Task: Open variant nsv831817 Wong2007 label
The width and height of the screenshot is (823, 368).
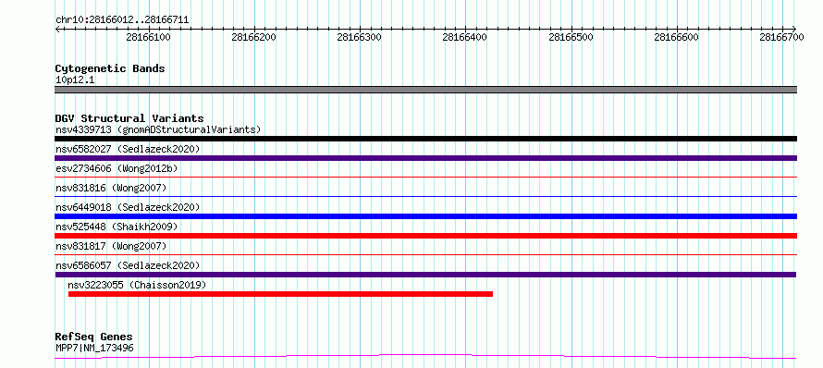Action: point(111,246)
